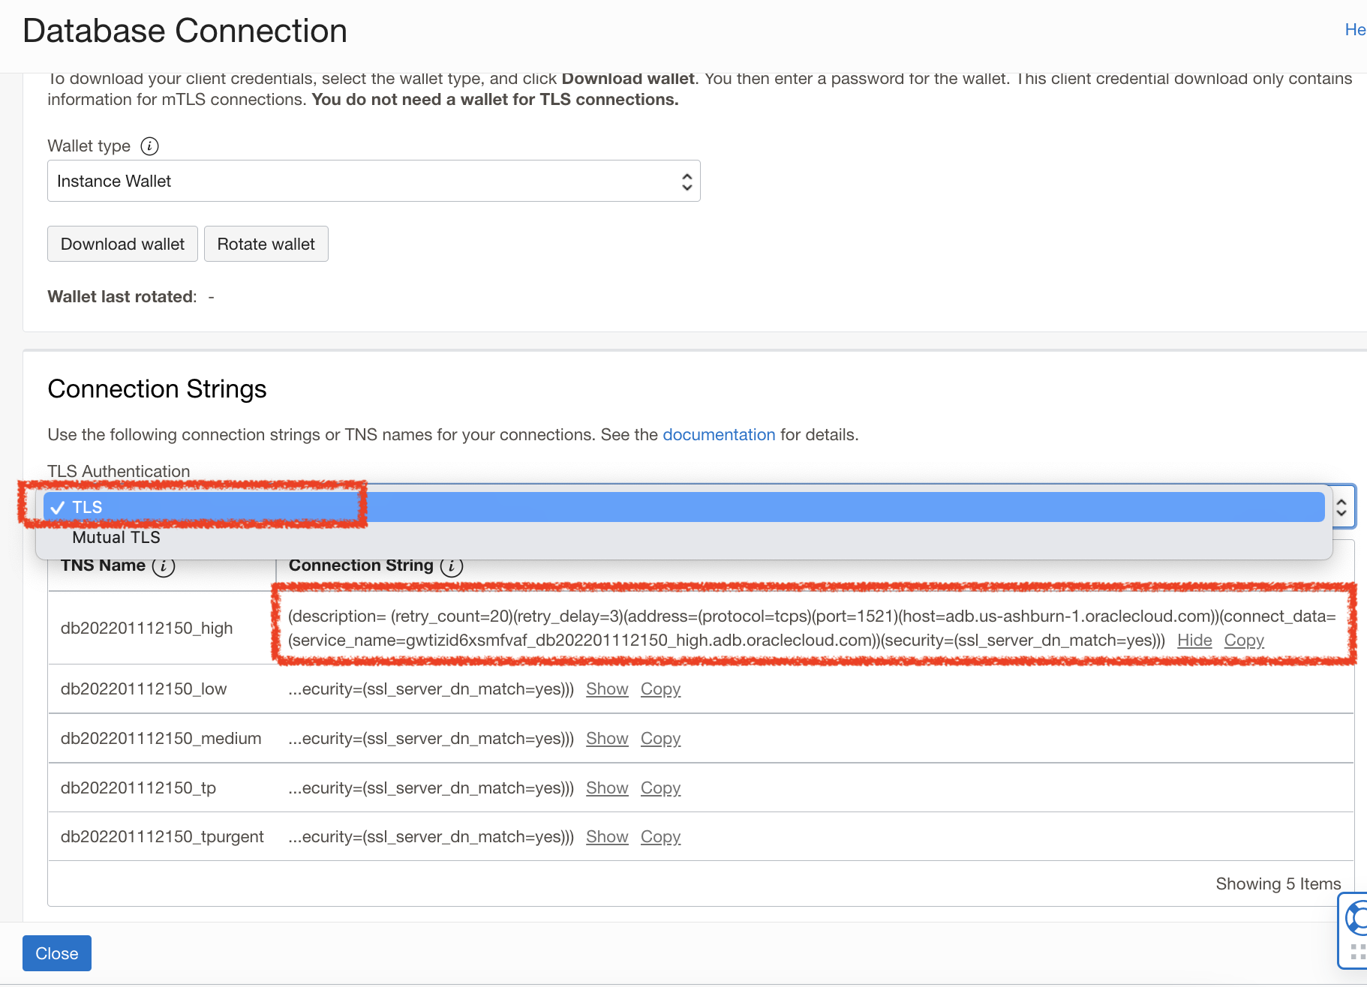Close the Database Connection dialog
This screenshot has height=987, width=1367.
(56, 952)
